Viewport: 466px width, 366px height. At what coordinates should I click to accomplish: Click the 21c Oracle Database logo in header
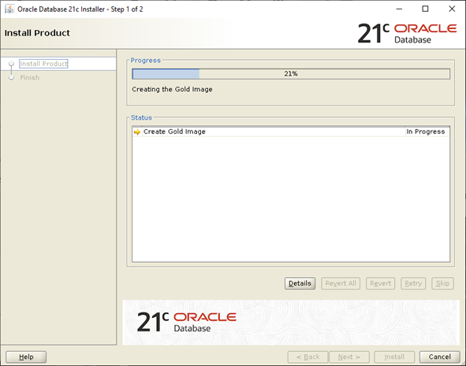pos(407,33)
